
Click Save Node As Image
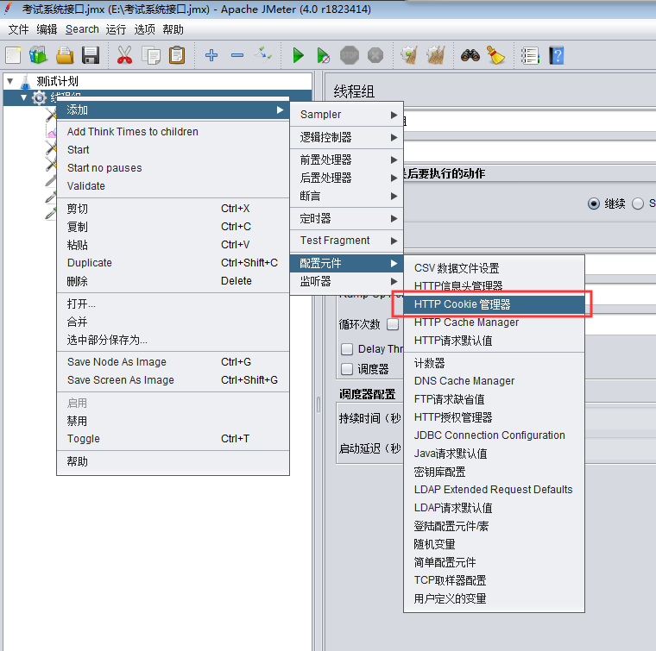point(173,362)
